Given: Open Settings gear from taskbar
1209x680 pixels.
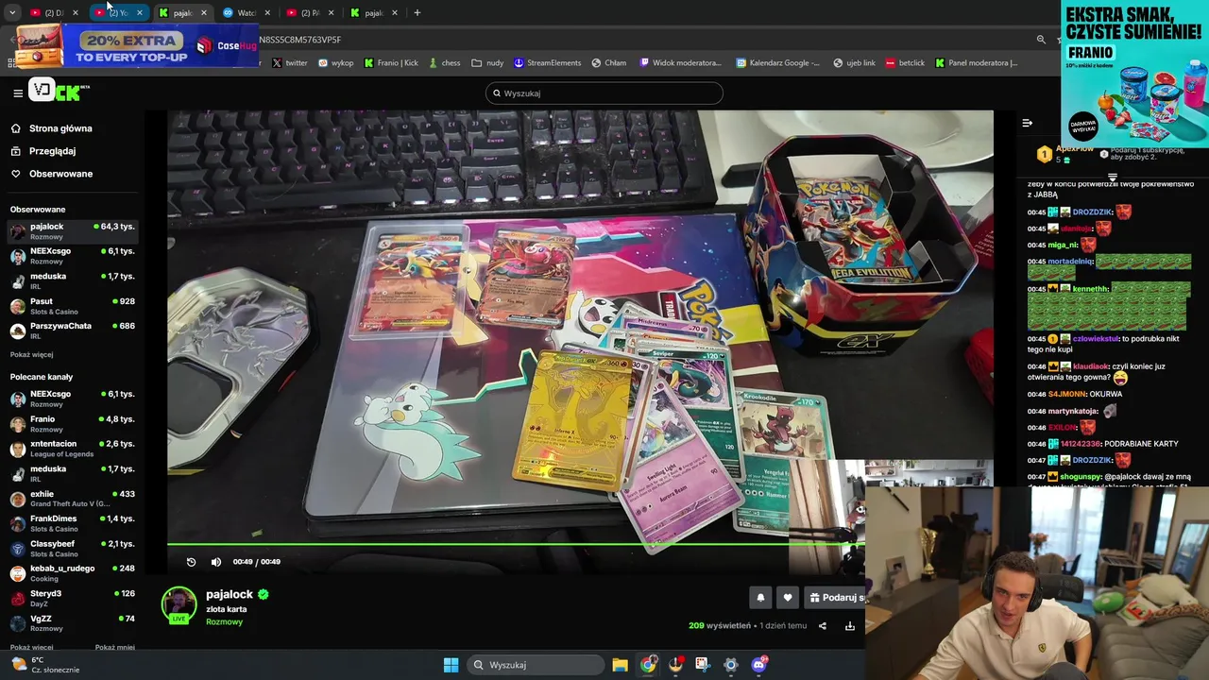Looking at the screenshot, I should coord(730,665).
